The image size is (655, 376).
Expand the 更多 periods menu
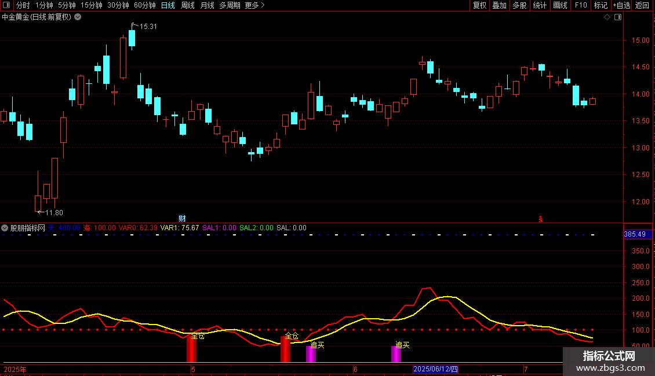coord(254,5)
